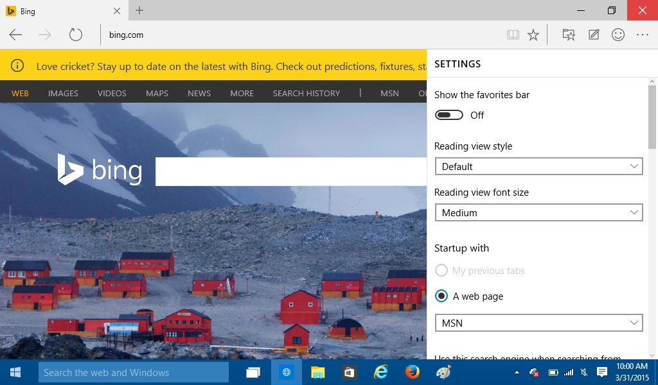The image size is (658, 385).
Task: Toggle Show the favorites bar on
Action: (449, 114)
